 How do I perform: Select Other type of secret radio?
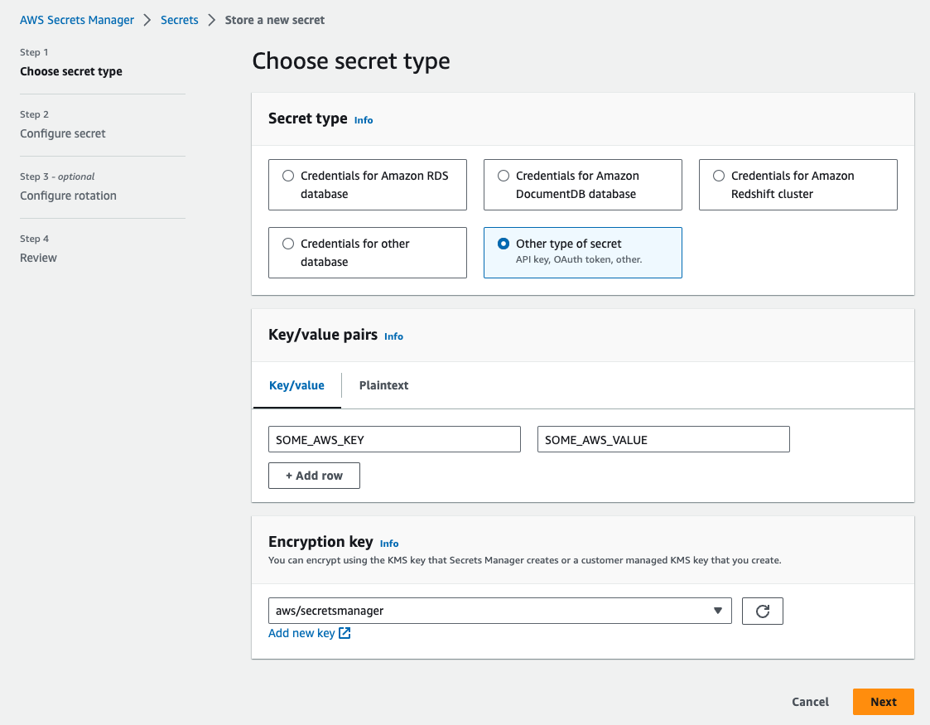point(504,244)
